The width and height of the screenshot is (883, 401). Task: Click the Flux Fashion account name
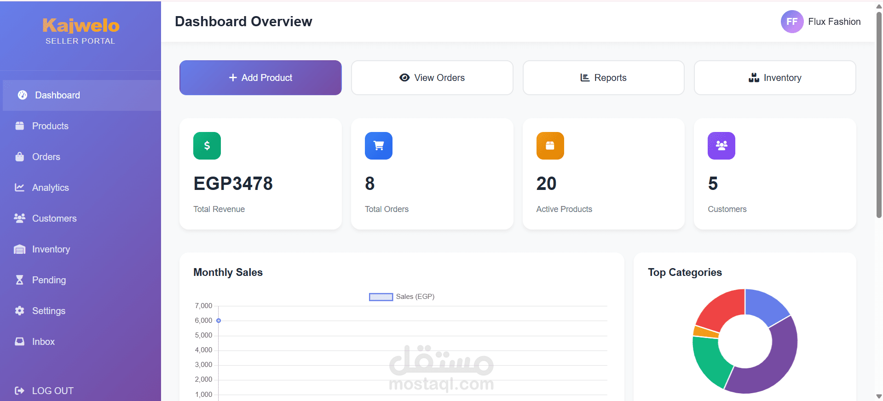834,22
